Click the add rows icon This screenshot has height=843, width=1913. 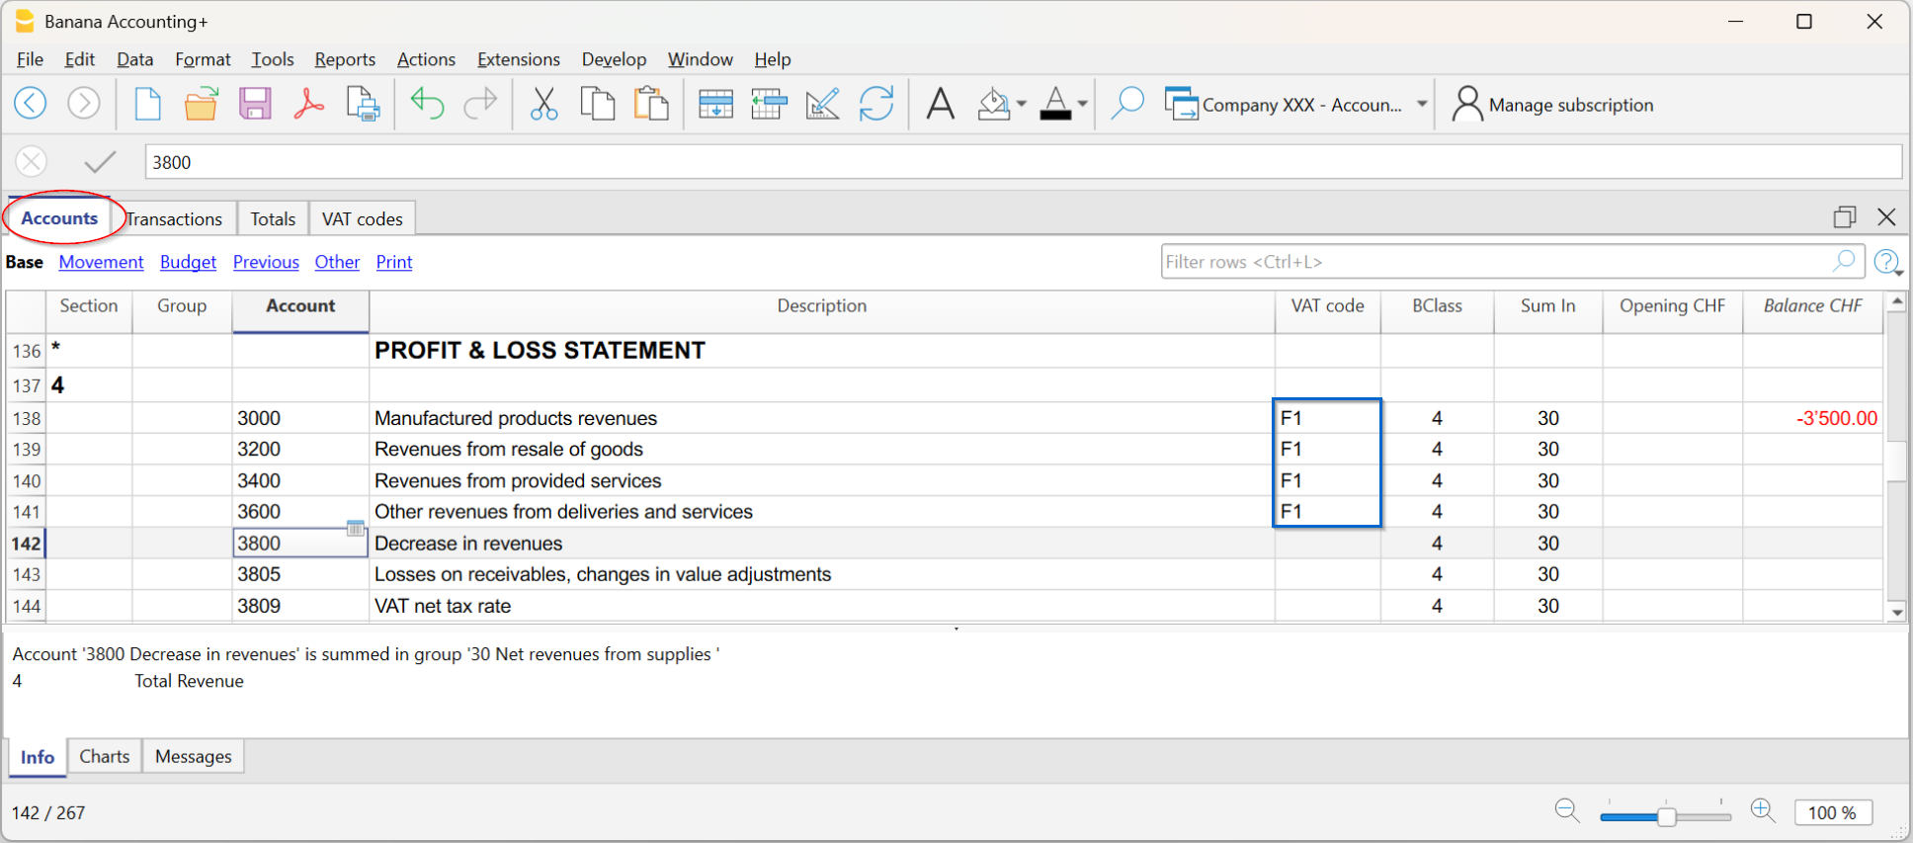[x=715, y=104]
